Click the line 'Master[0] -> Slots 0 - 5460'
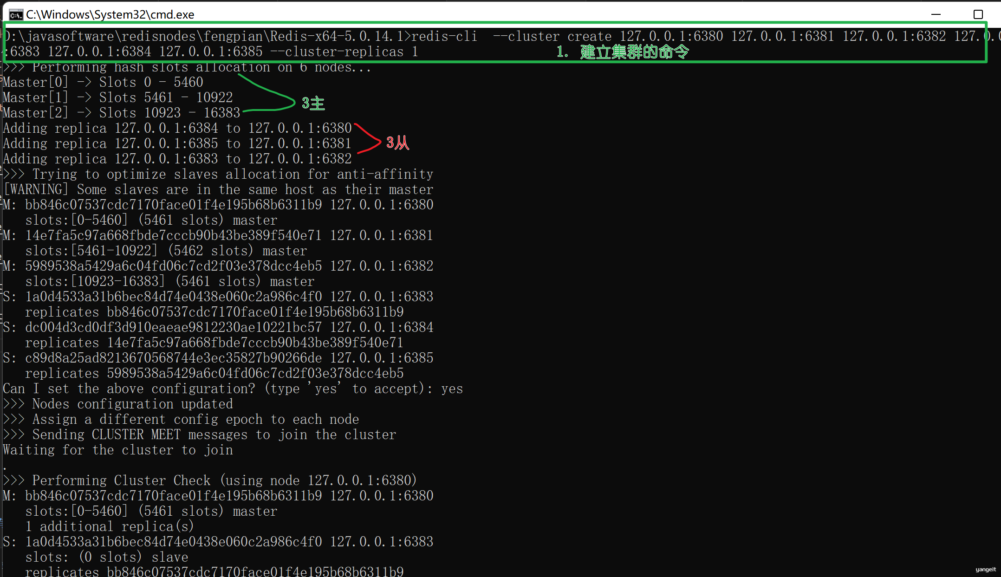Screen dimensions: 1001x577 point(103,82)
